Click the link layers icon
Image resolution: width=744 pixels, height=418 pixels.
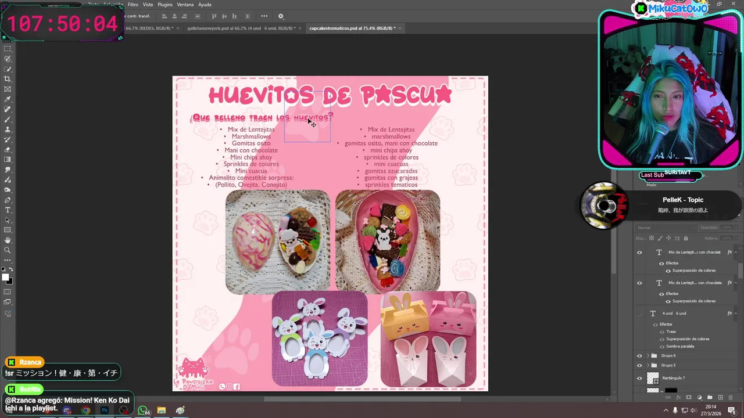pyautogui.click(x=668, y=398)
